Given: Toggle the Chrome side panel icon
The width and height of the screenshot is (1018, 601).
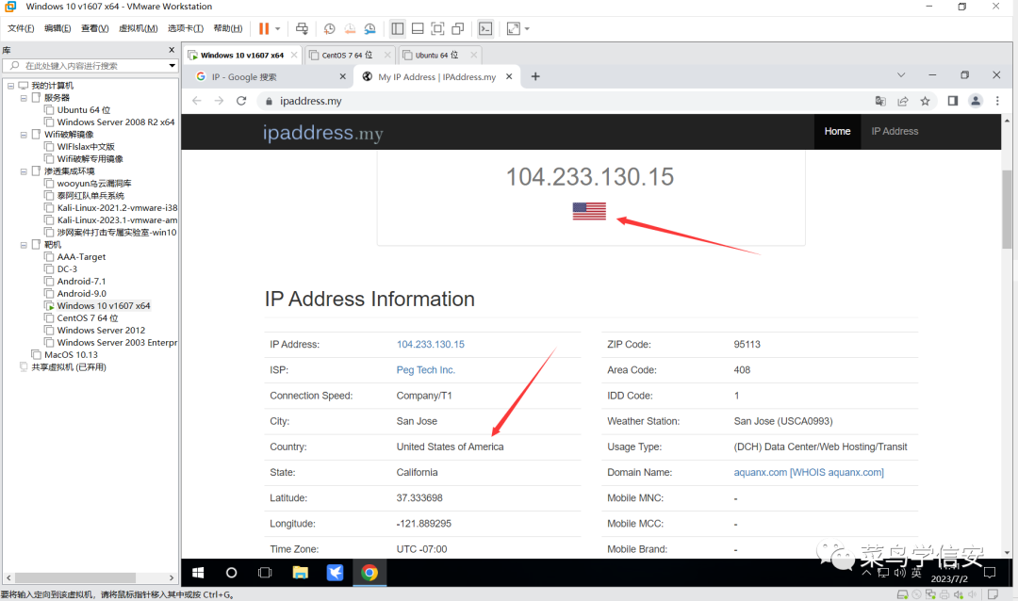Looking at the screenshot, I should [x=952, y=101].
